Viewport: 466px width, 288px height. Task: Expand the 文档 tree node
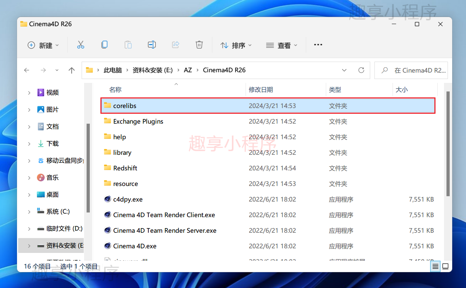(x=29, y=126)
